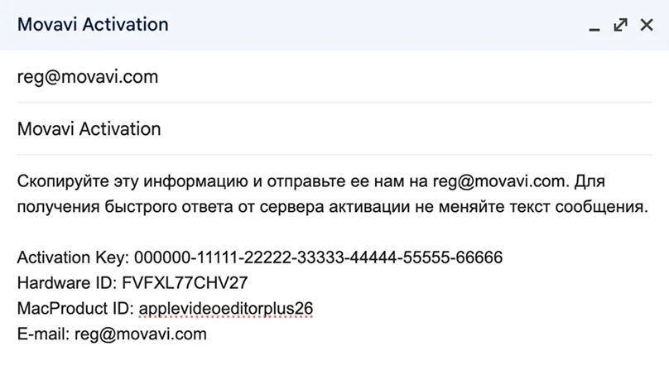The height and width of the screenshot is (380, 669).
Task: Focus the subject field Movavi Activation
Action: coord(89,129)
